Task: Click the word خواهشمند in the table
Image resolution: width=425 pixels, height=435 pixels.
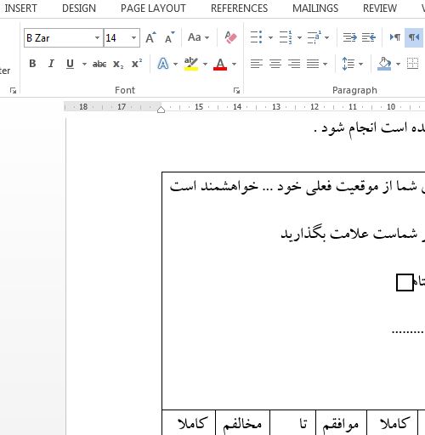Action: [229, 187]
